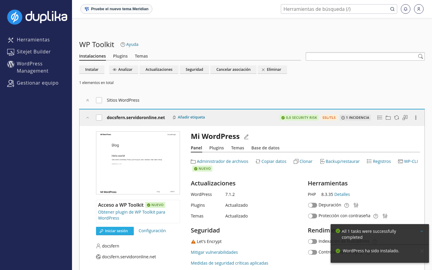Viewport: 432px width, 270px height.
Task: Click the notifications bell icon
Action: (x=406, y=9)
